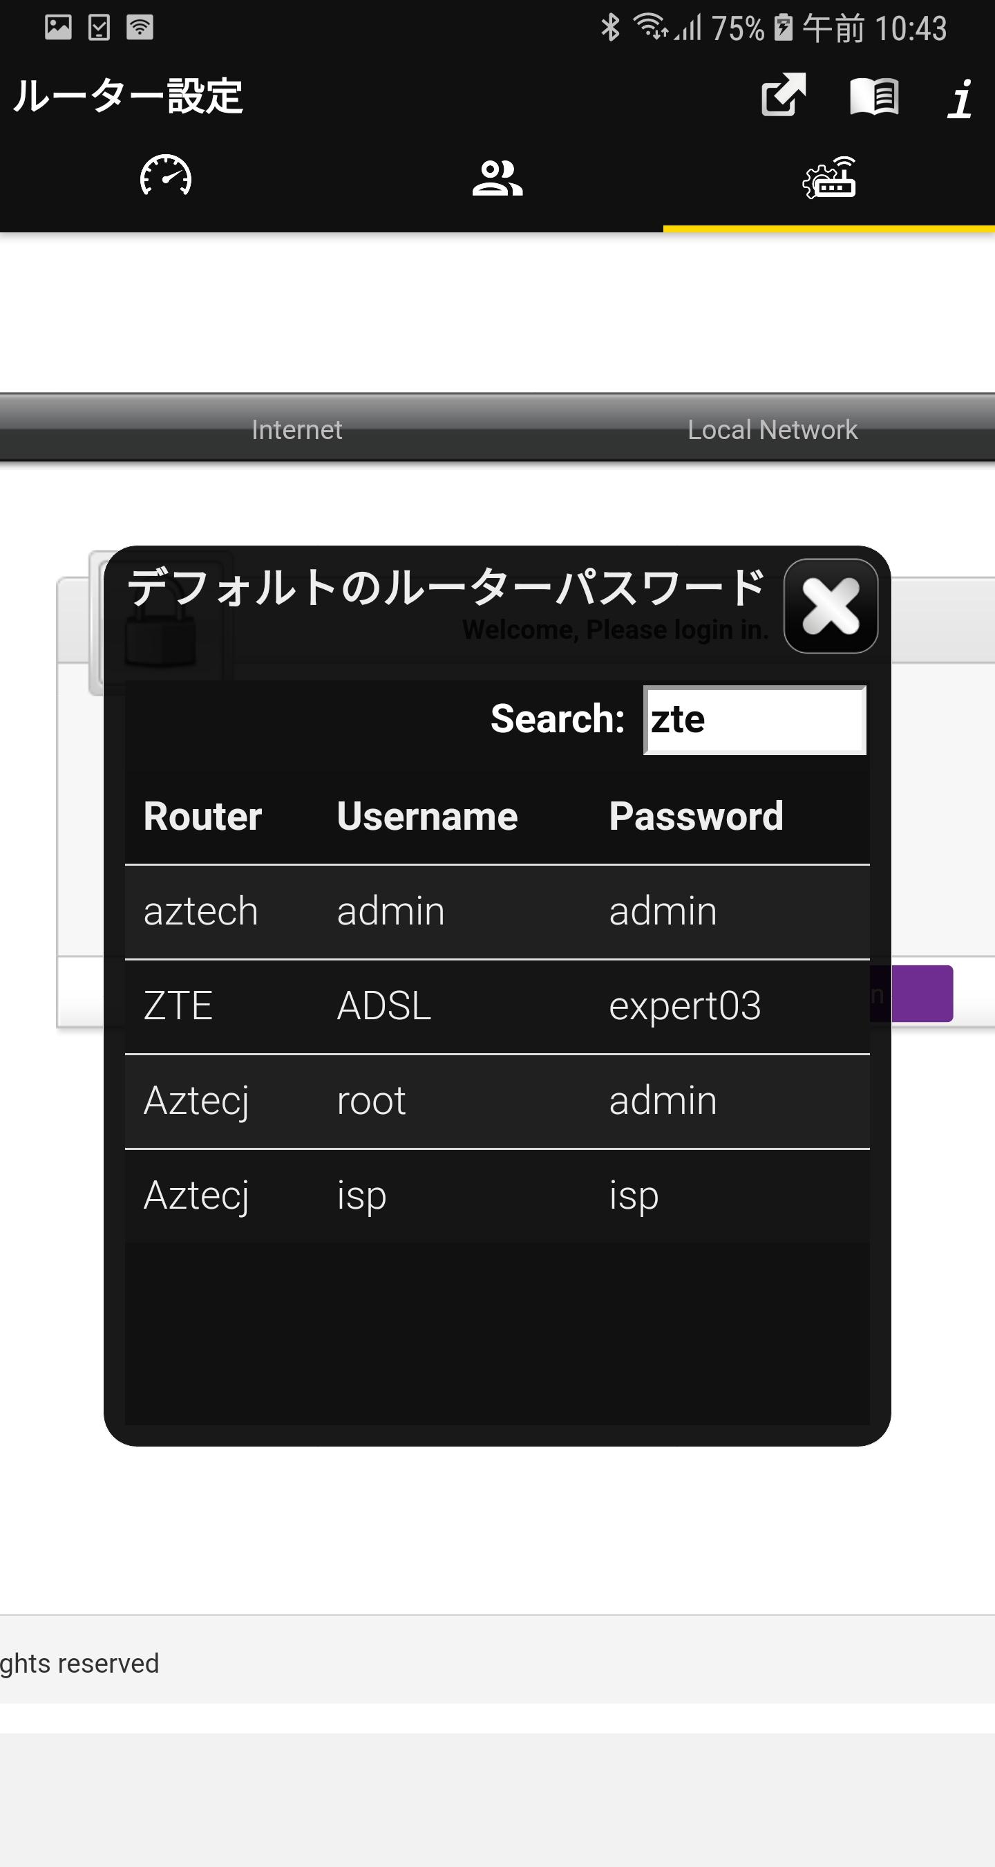Select the ZTE router row name

[x=178, y=1006]
